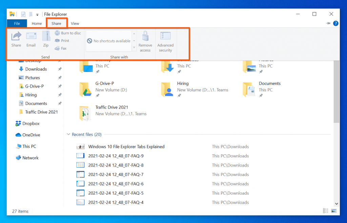This screenshot has width=347, height=223.
Task: Open the Quick Access Toolbar dropdown
Action: click(x=37, y=14)
